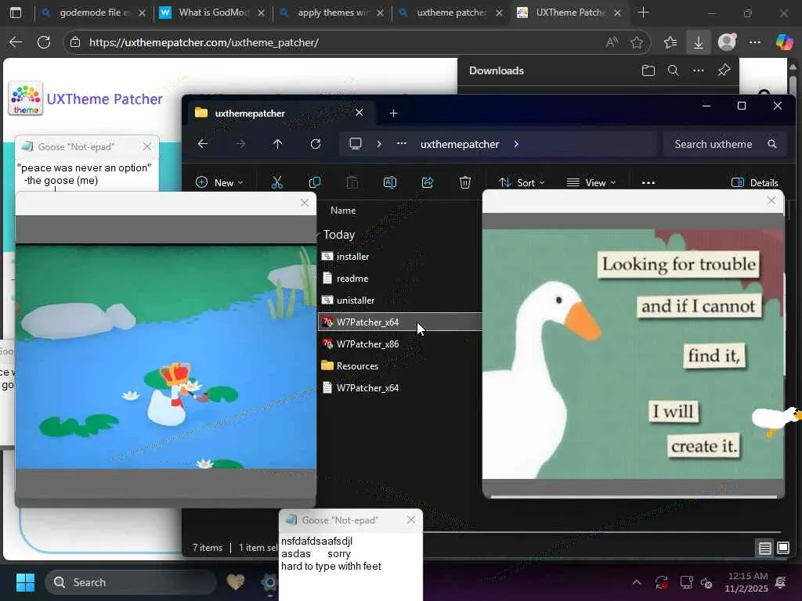The width and height of the screenshot is (802, 601).
Task: Click the Looking for trouble goose meme
Action: coord(633,354)
